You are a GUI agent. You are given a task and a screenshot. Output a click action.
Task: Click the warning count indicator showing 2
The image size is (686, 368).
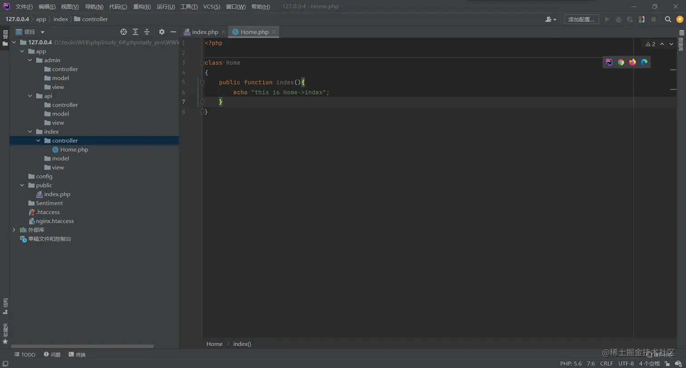[x=651, y=44]
